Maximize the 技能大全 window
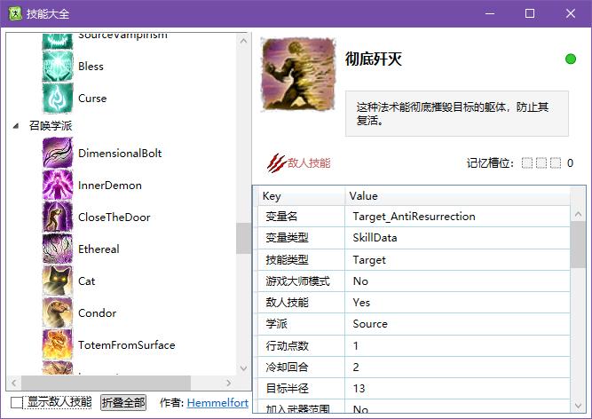Screen dimensions: 592x419 530,13
